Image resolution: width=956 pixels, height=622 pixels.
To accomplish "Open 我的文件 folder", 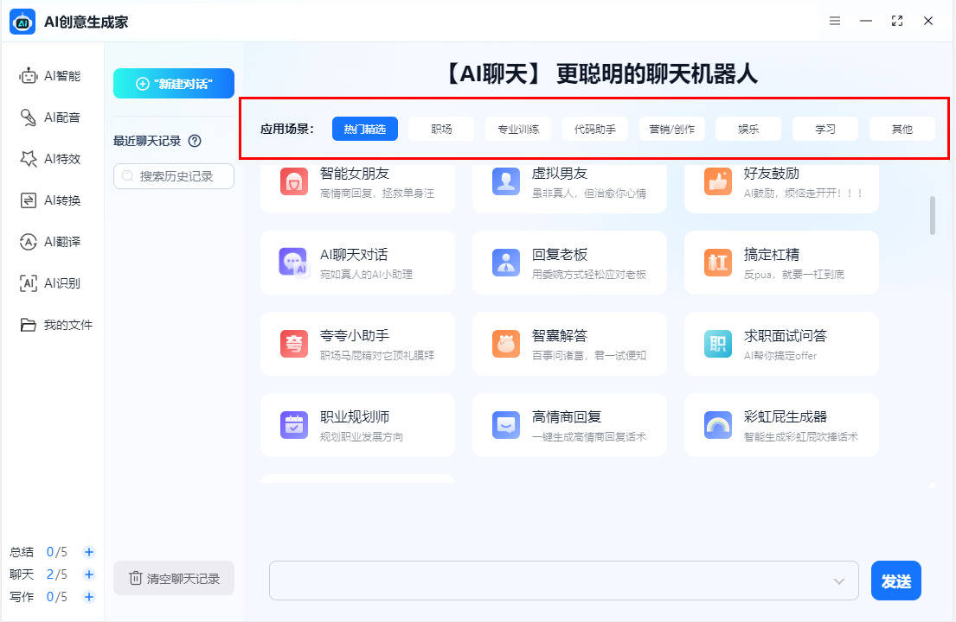I will (x=56, y=325).
